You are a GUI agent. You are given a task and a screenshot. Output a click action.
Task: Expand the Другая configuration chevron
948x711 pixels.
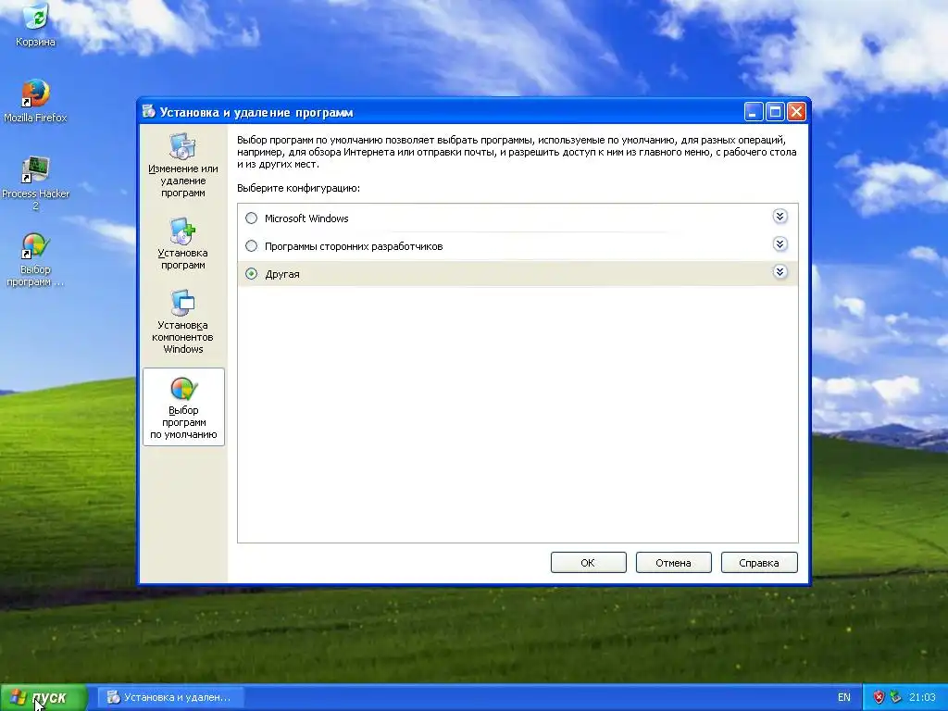click(780, 272)
